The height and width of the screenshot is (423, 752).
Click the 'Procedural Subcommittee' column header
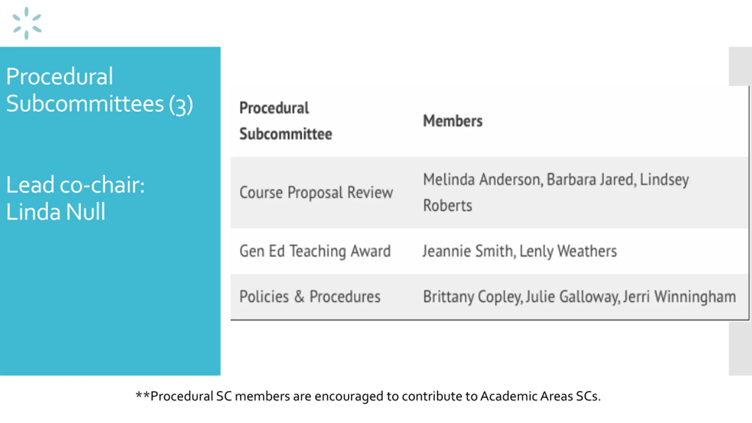pos(286,121)
